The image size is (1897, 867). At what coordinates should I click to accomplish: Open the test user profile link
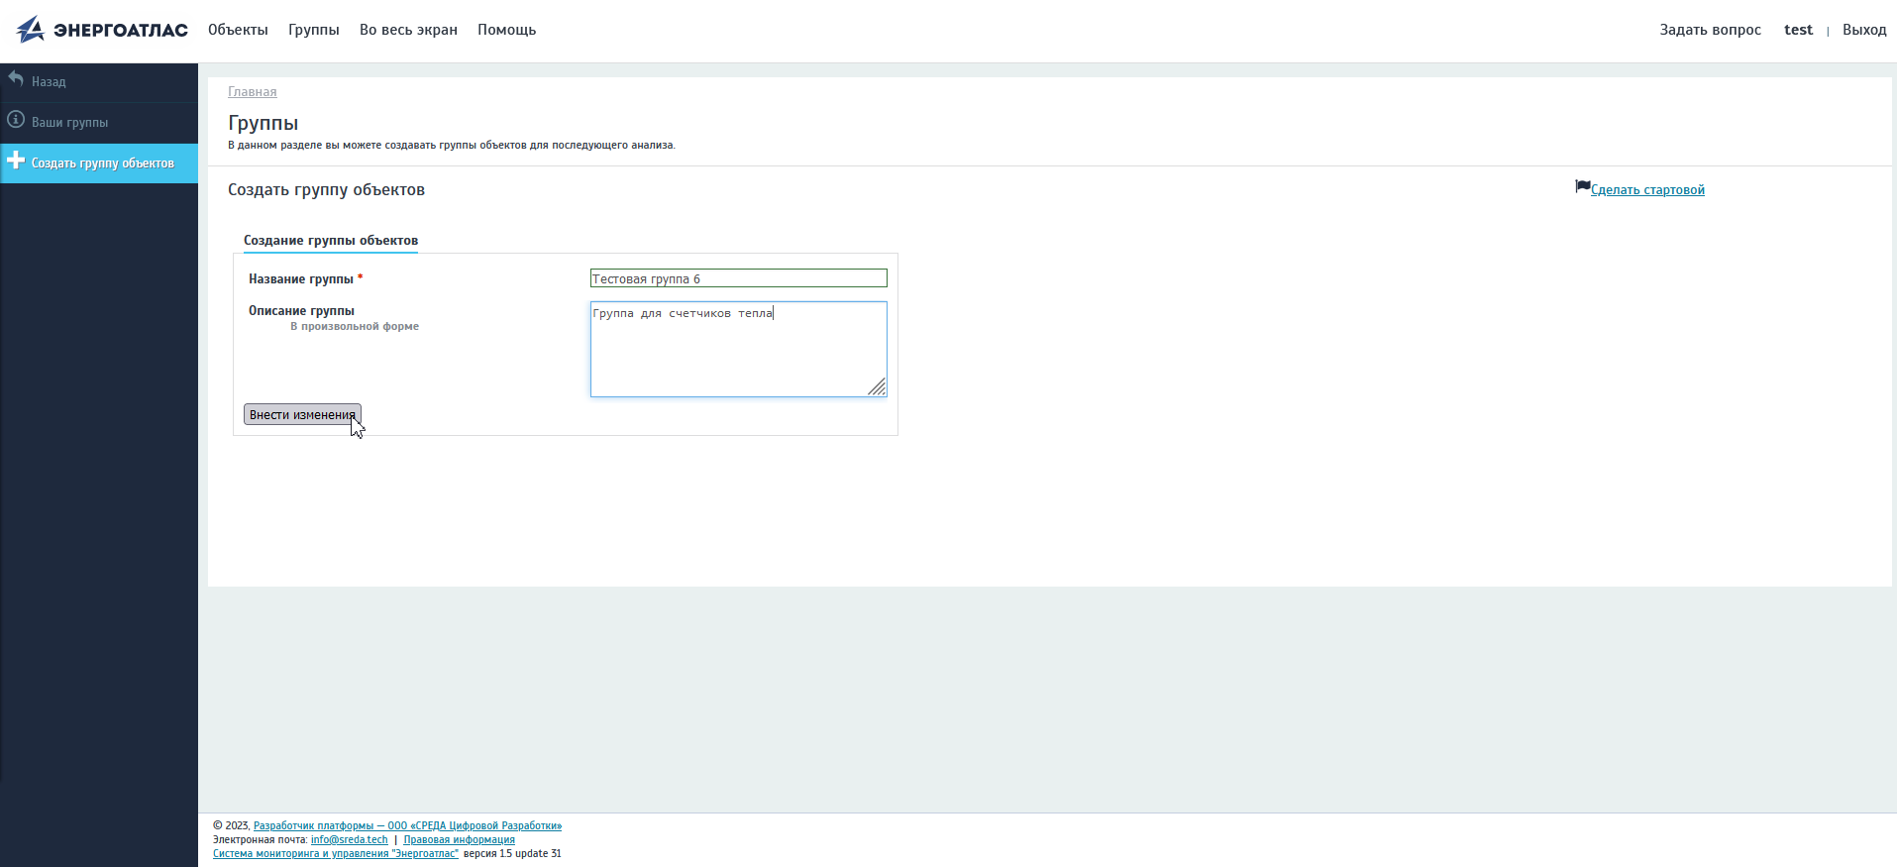[x=1798, y=30]
